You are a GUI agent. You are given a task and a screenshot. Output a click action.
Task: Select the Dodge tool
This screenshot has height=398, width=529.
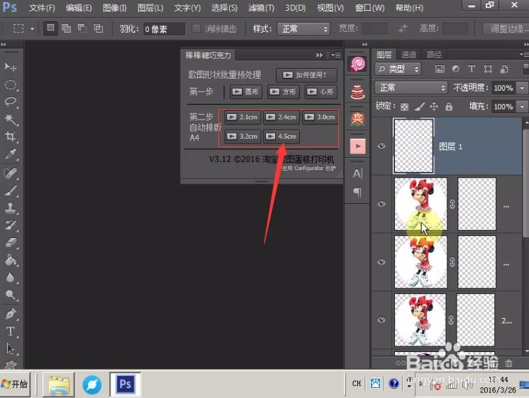(x=11, y=295)
